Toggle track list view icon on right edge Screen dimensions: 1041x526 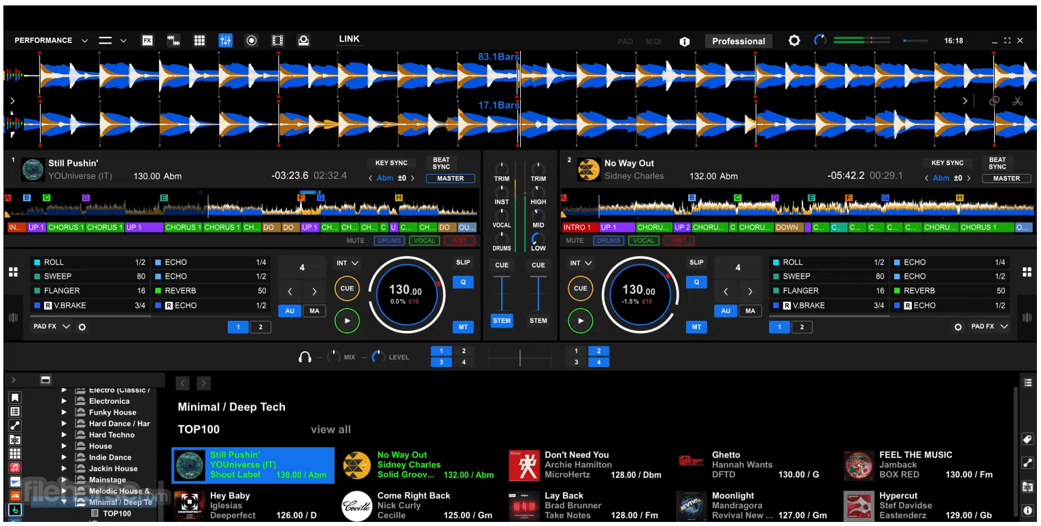click(1027, 383)
